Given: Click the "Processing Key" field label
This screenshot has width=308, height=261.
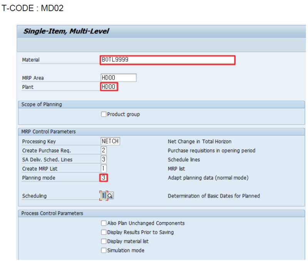Looking at the screenshot, I should pyautogui.click(x=39, y=142).
